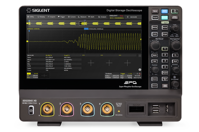Touch the green channel 4 BNC connector
Screen dimensions: 199x132
tap(107, 109)
